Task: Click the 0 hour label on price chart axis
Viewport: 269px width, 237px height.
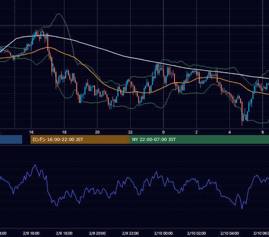Action: point(163,132)
